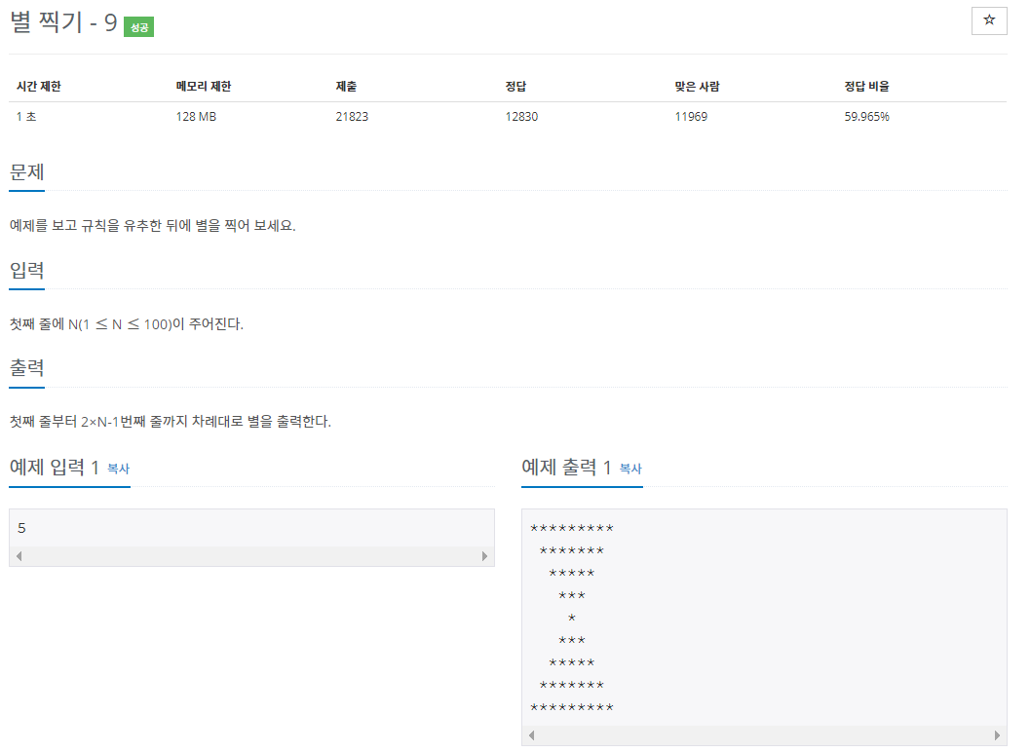Click the 정답 비율 column header

coord(866,86)
